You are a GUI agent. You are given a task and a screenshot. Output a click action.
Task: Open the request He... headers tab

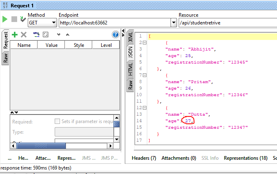[23, 158]
